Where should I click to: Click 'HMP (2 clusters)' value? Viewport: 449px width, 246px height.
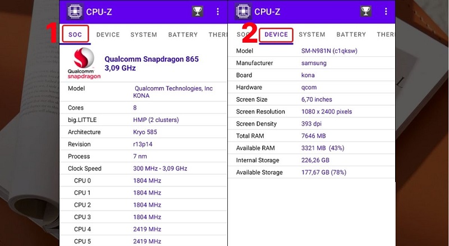pyautogui.click(x=156, y=120)
